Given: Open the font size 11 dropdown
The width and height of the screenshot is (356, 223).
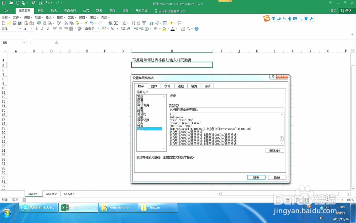Looking at the screenshot, I should 31,29.
